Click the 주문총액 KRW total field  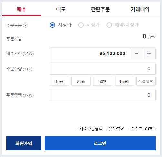(x=103, y=95)
